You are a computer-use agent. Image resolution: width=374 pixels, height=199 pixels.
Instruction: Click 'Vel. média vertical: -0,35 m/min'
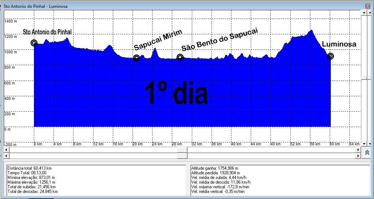point(218,191)
